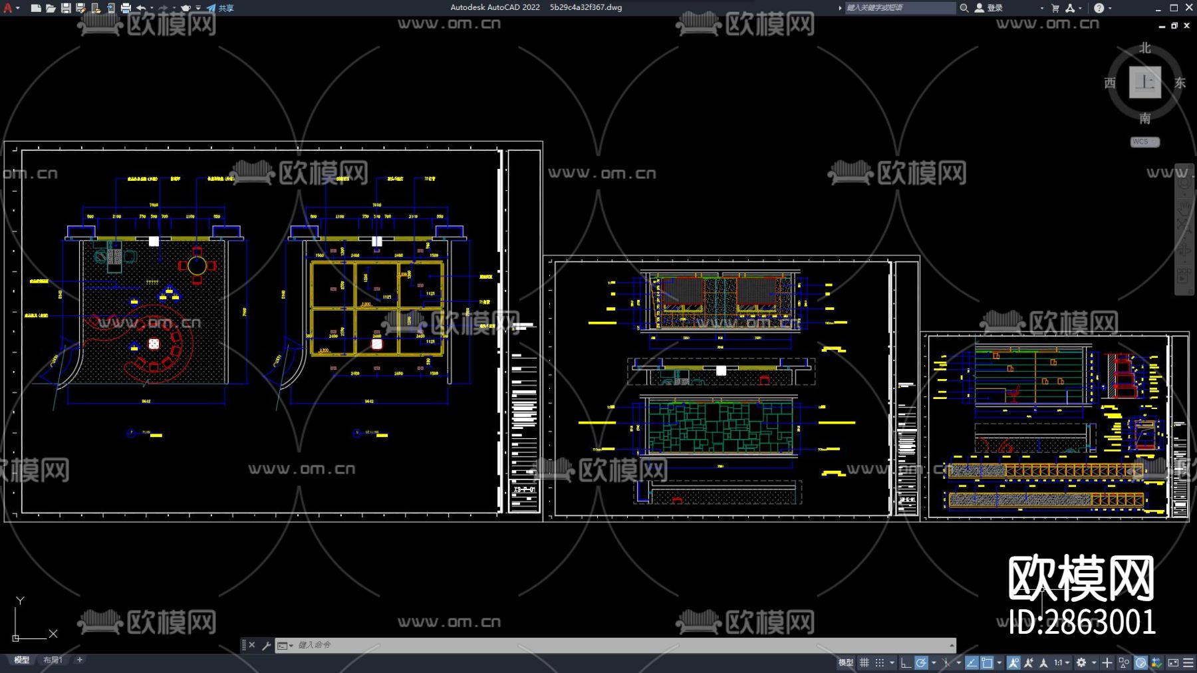
Task: Click clean screen icon in status bar
Action: pos(1173,662)
